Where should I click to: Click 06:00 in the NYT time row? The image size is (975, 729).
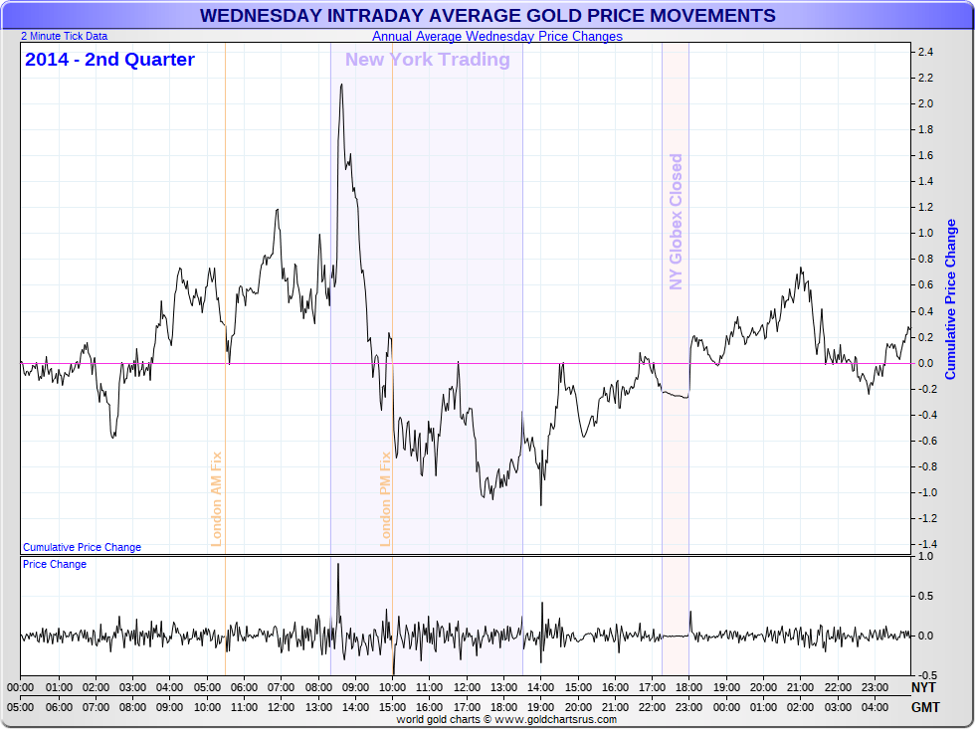click(x=244, y=687)
